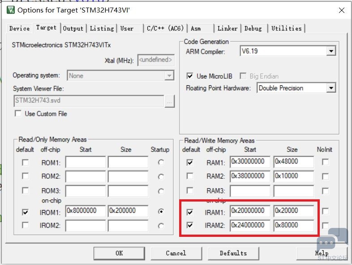Switch to the Device tab
The image size is (352, 265).
[20, 29]
